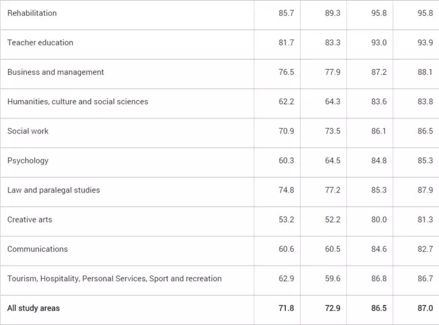Select the 53.2 cell in Creative arts

pos(286,220)
